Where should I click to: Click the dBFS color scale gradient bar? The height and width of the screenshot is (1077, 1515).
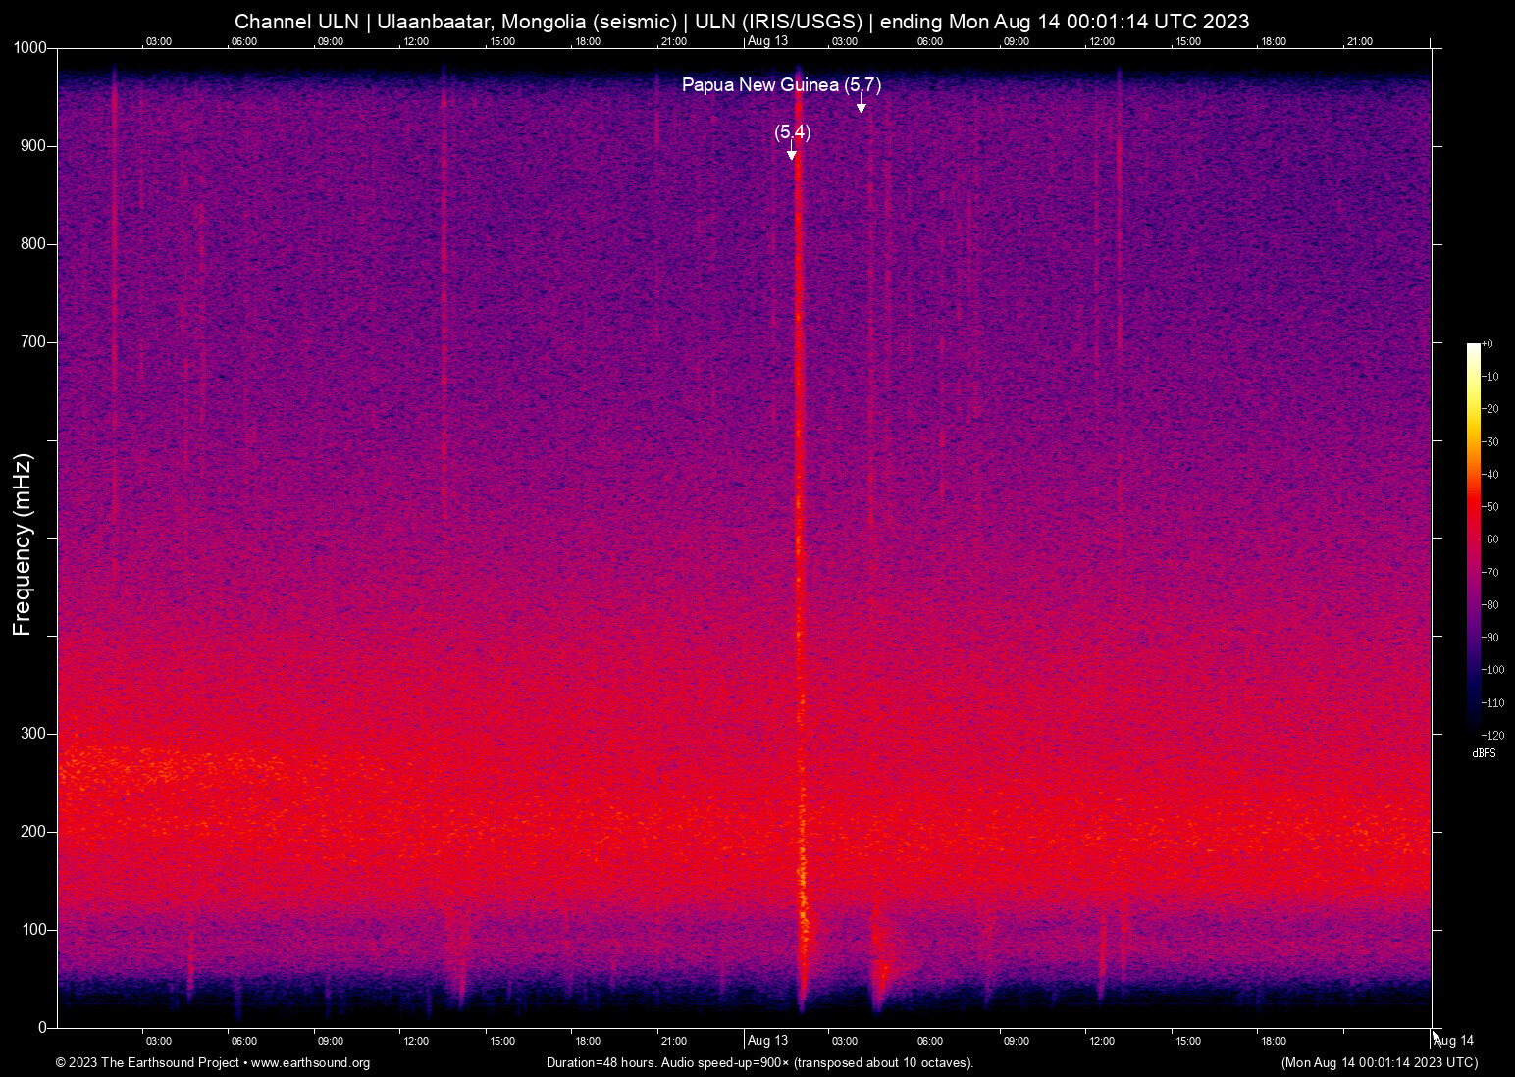pos(1473,539)
